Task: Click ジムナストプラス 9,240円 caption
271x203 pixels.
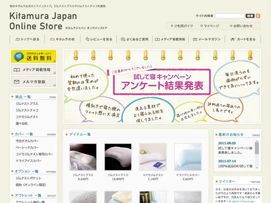Action: (83, 177)
